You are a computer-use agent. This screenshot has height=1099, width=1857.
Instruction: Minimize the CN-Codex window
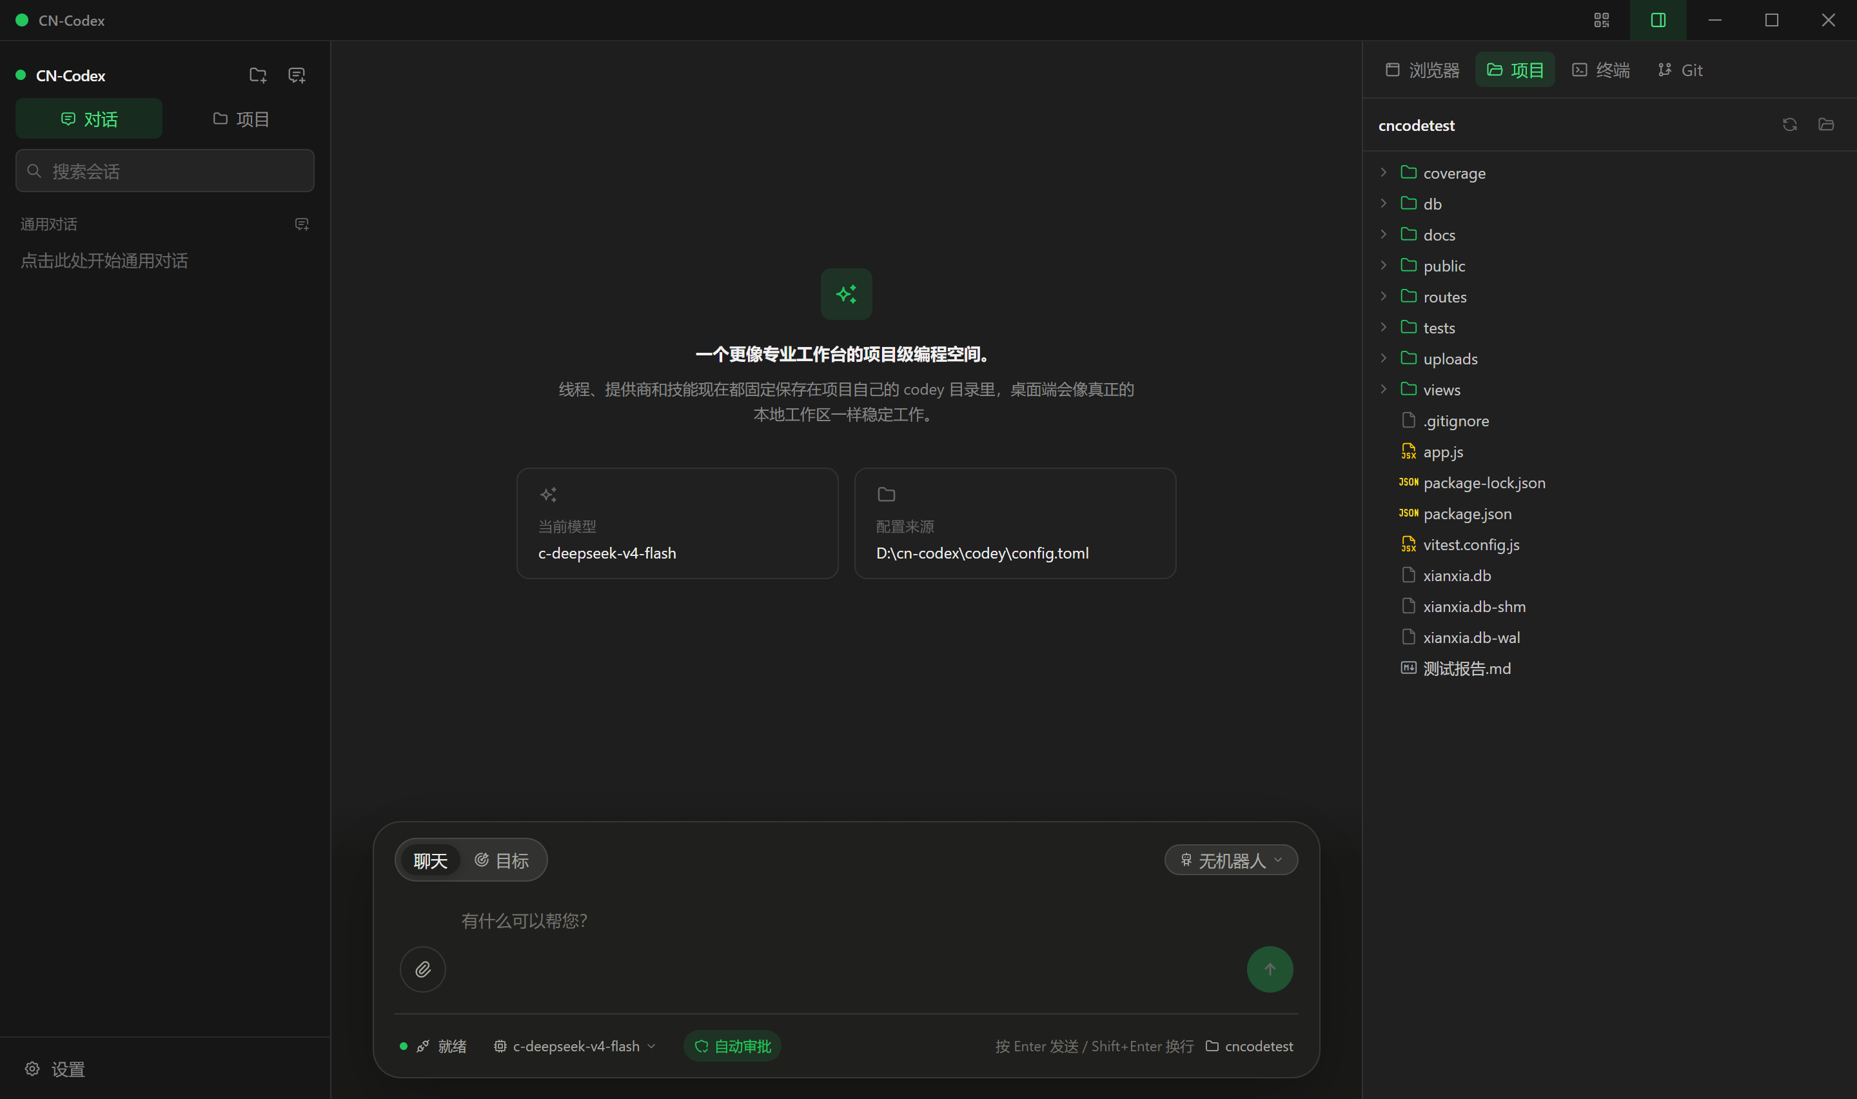click(x=1715, y=20)
